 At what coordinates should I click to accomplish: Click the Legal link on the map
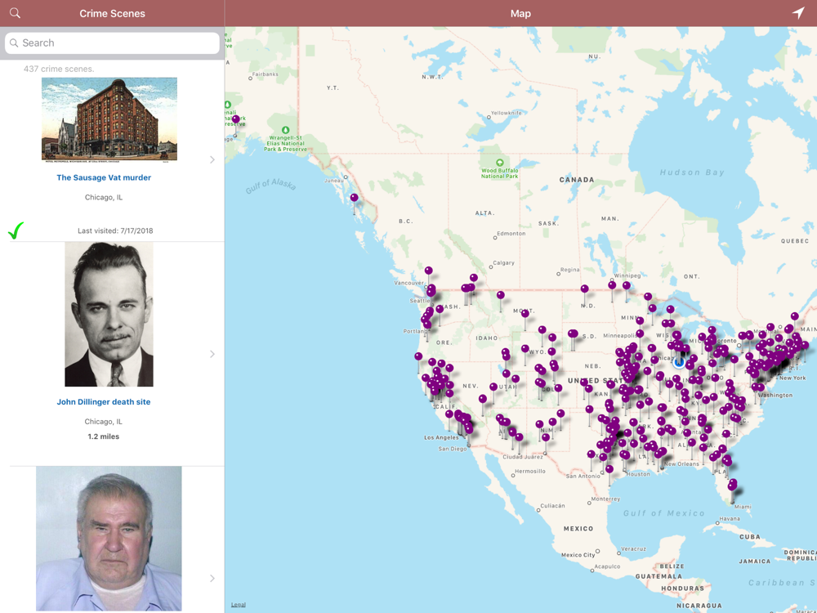coord(238,605)
